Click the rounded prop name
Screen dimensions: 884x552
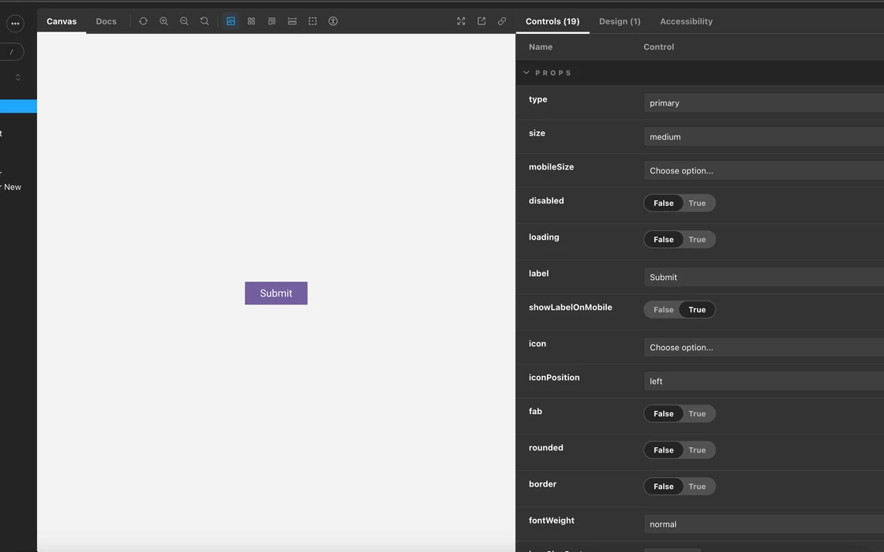[x=545, y=448]
